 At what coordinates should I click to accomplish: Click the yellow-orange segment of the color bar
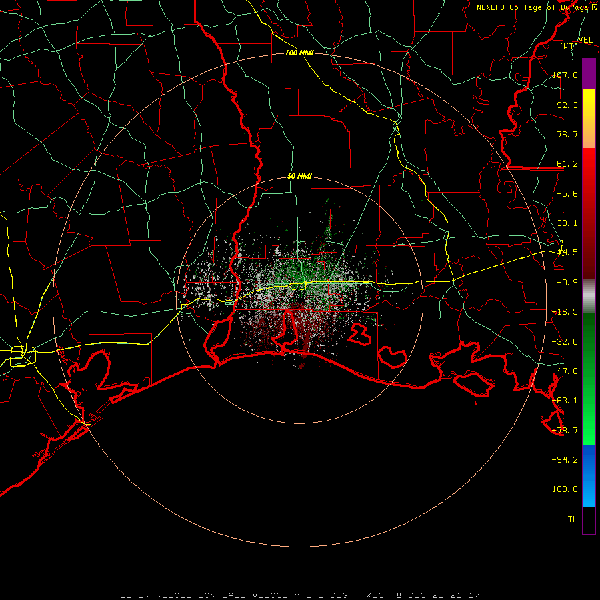589,119
